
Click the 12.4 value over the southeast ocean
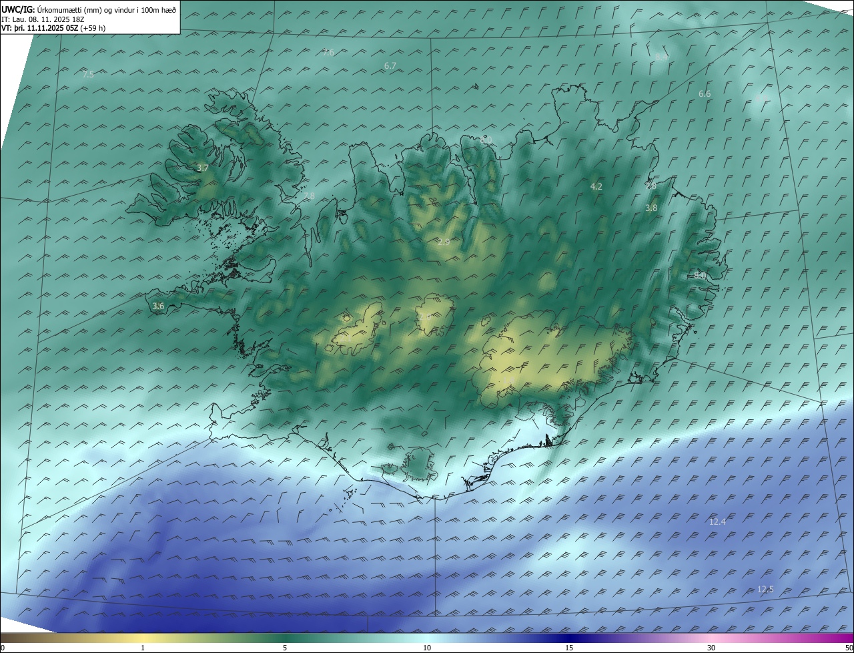(x=717, y=522)
